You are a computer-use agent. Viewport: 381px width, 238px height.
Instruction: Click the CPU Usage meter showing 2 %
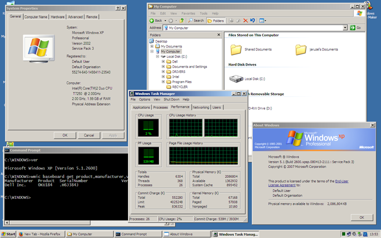tap(148, 127)
